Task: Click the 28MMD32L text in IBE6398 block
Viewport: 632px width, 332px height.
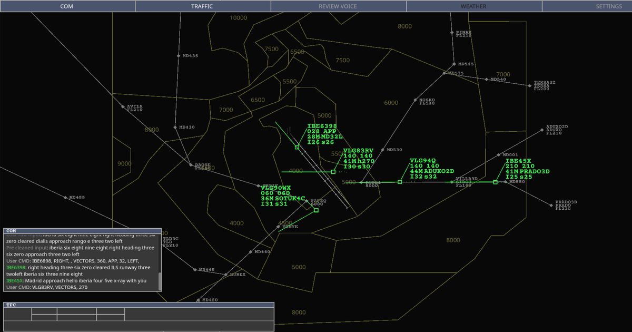Action: point(325,137)
